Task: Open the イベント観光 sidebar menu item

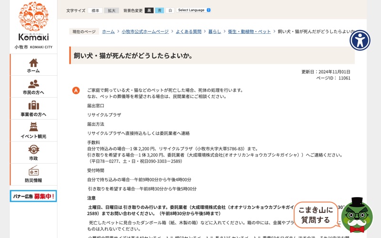Action: tap(34, 130)
